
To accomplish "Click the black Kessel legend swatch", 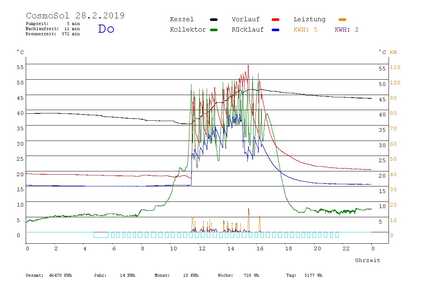I will (x=214, y=19).
